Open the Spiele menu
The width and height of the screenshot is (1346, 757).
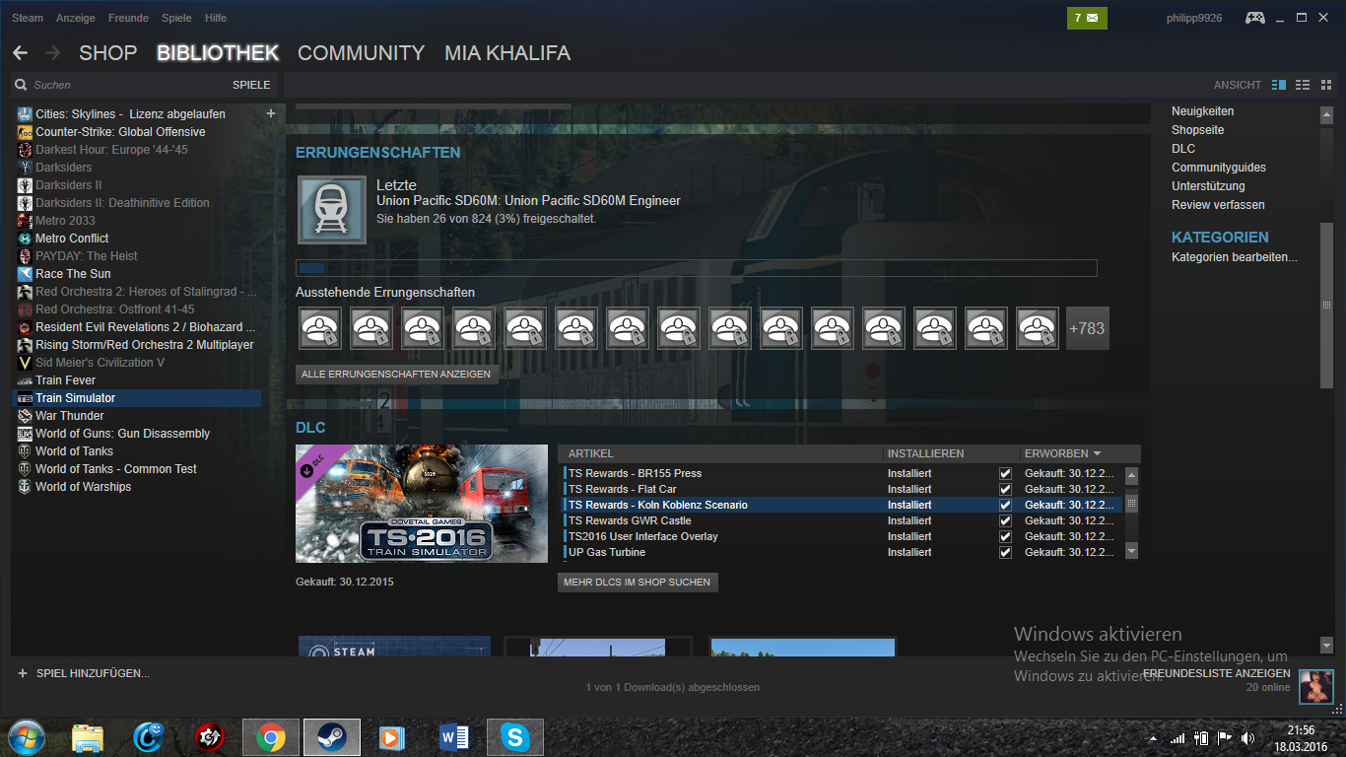click(176, 18)
